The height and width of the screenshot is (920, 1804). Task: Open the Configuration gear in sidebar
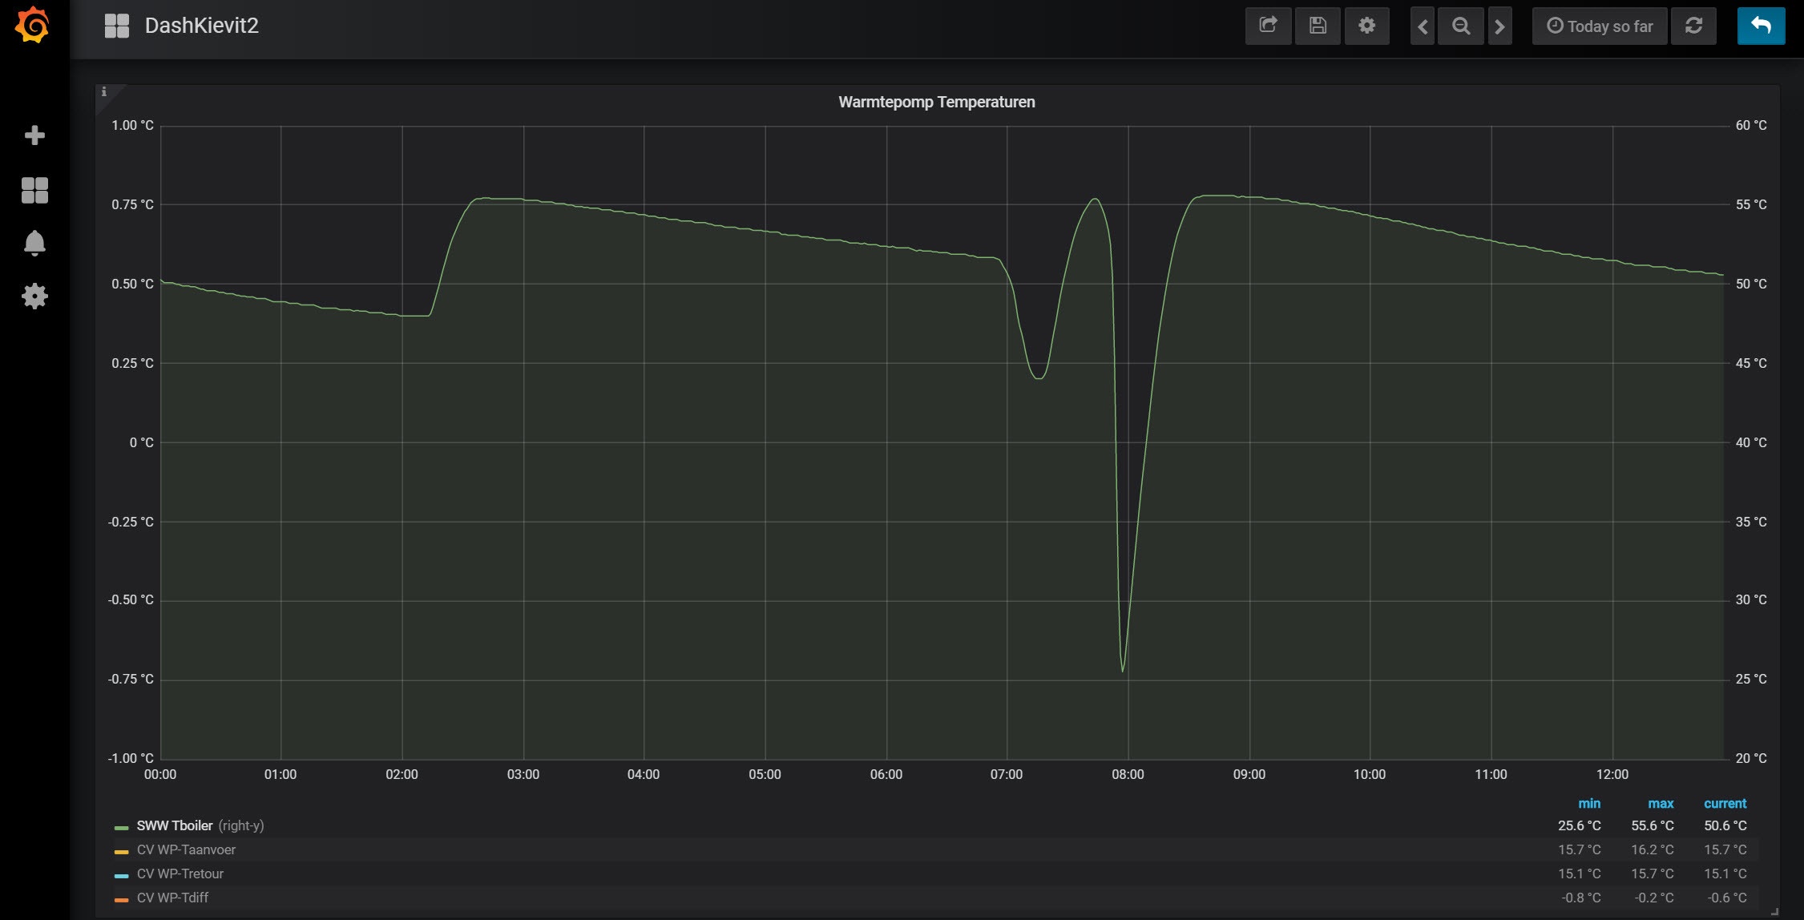pos(34,297)
